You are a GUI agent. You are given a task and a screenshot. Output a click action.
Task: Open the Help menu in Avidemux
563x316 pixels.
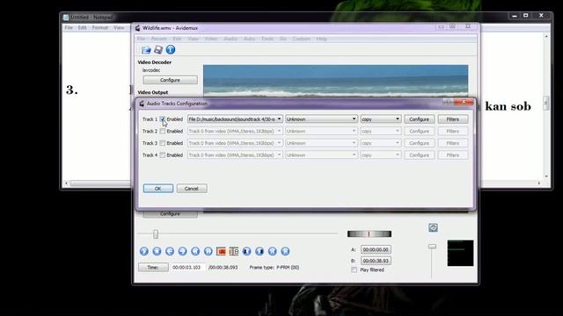(x=321, y=39)
